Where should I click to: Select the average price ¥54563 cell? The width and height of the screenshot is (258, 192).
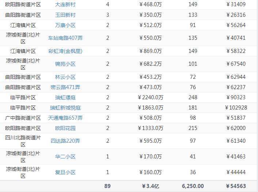pos(236,186)
